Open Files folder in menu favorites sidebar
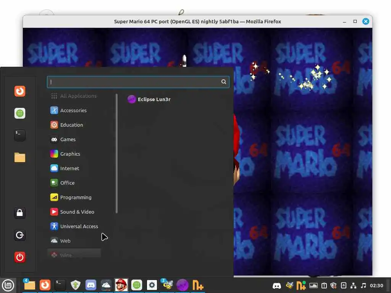 click(x=20, y=158)
